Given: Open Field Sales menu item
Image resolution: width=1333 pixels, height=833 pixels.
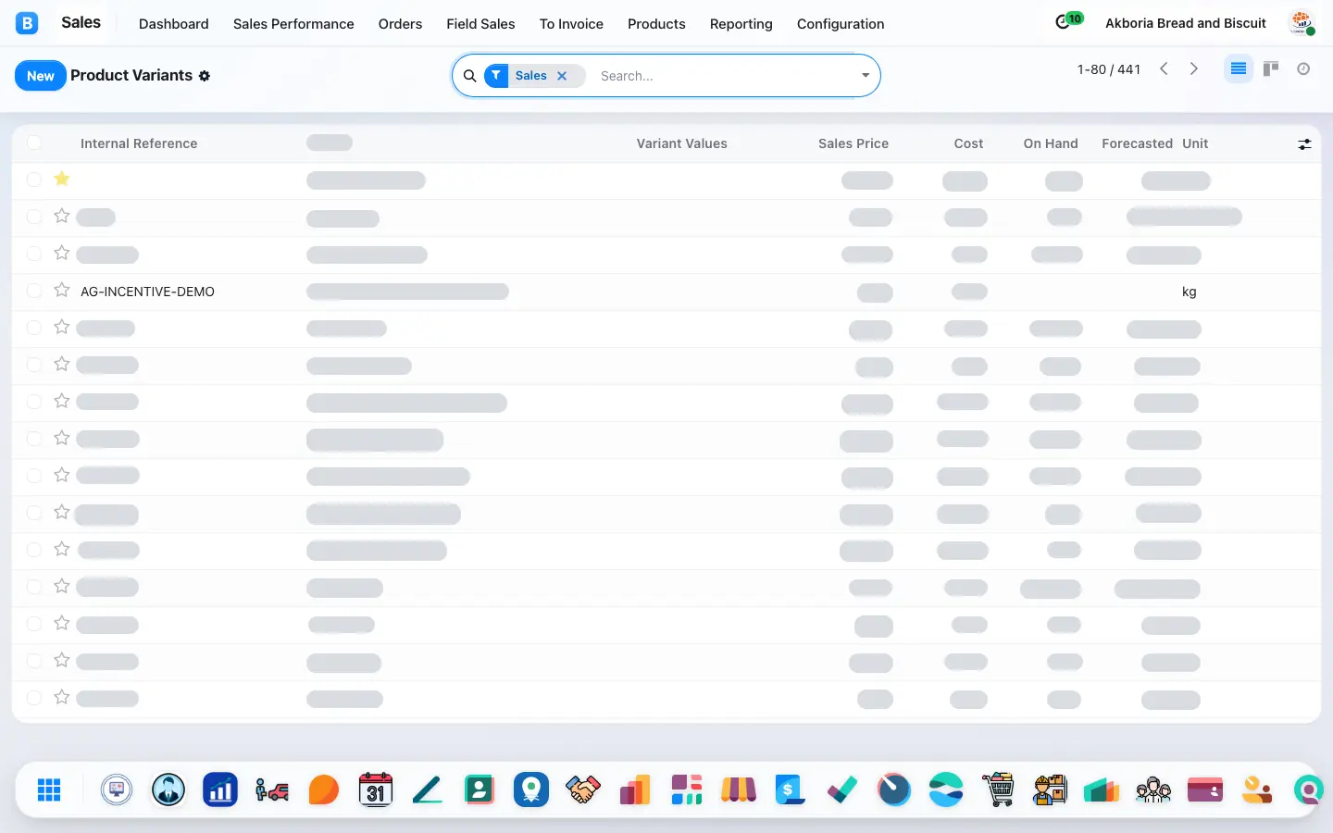Looking at the screenshot, I should pos(480,24).
